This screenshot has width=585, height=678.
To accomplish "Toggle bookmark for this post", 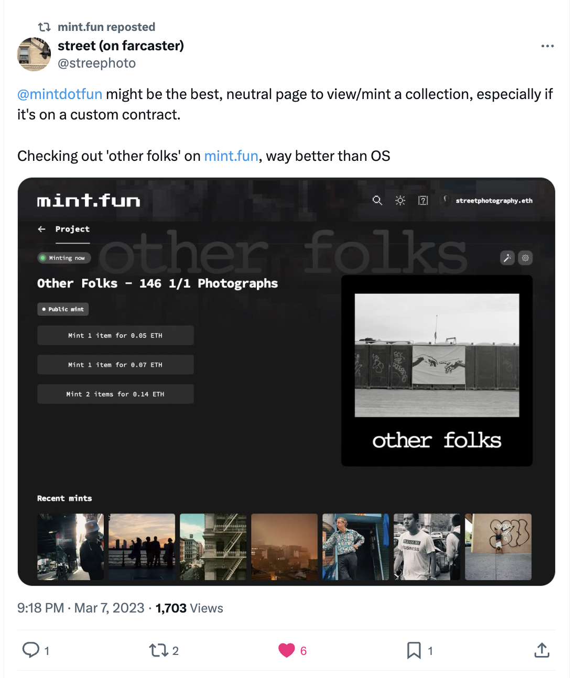I will [414, 650].
